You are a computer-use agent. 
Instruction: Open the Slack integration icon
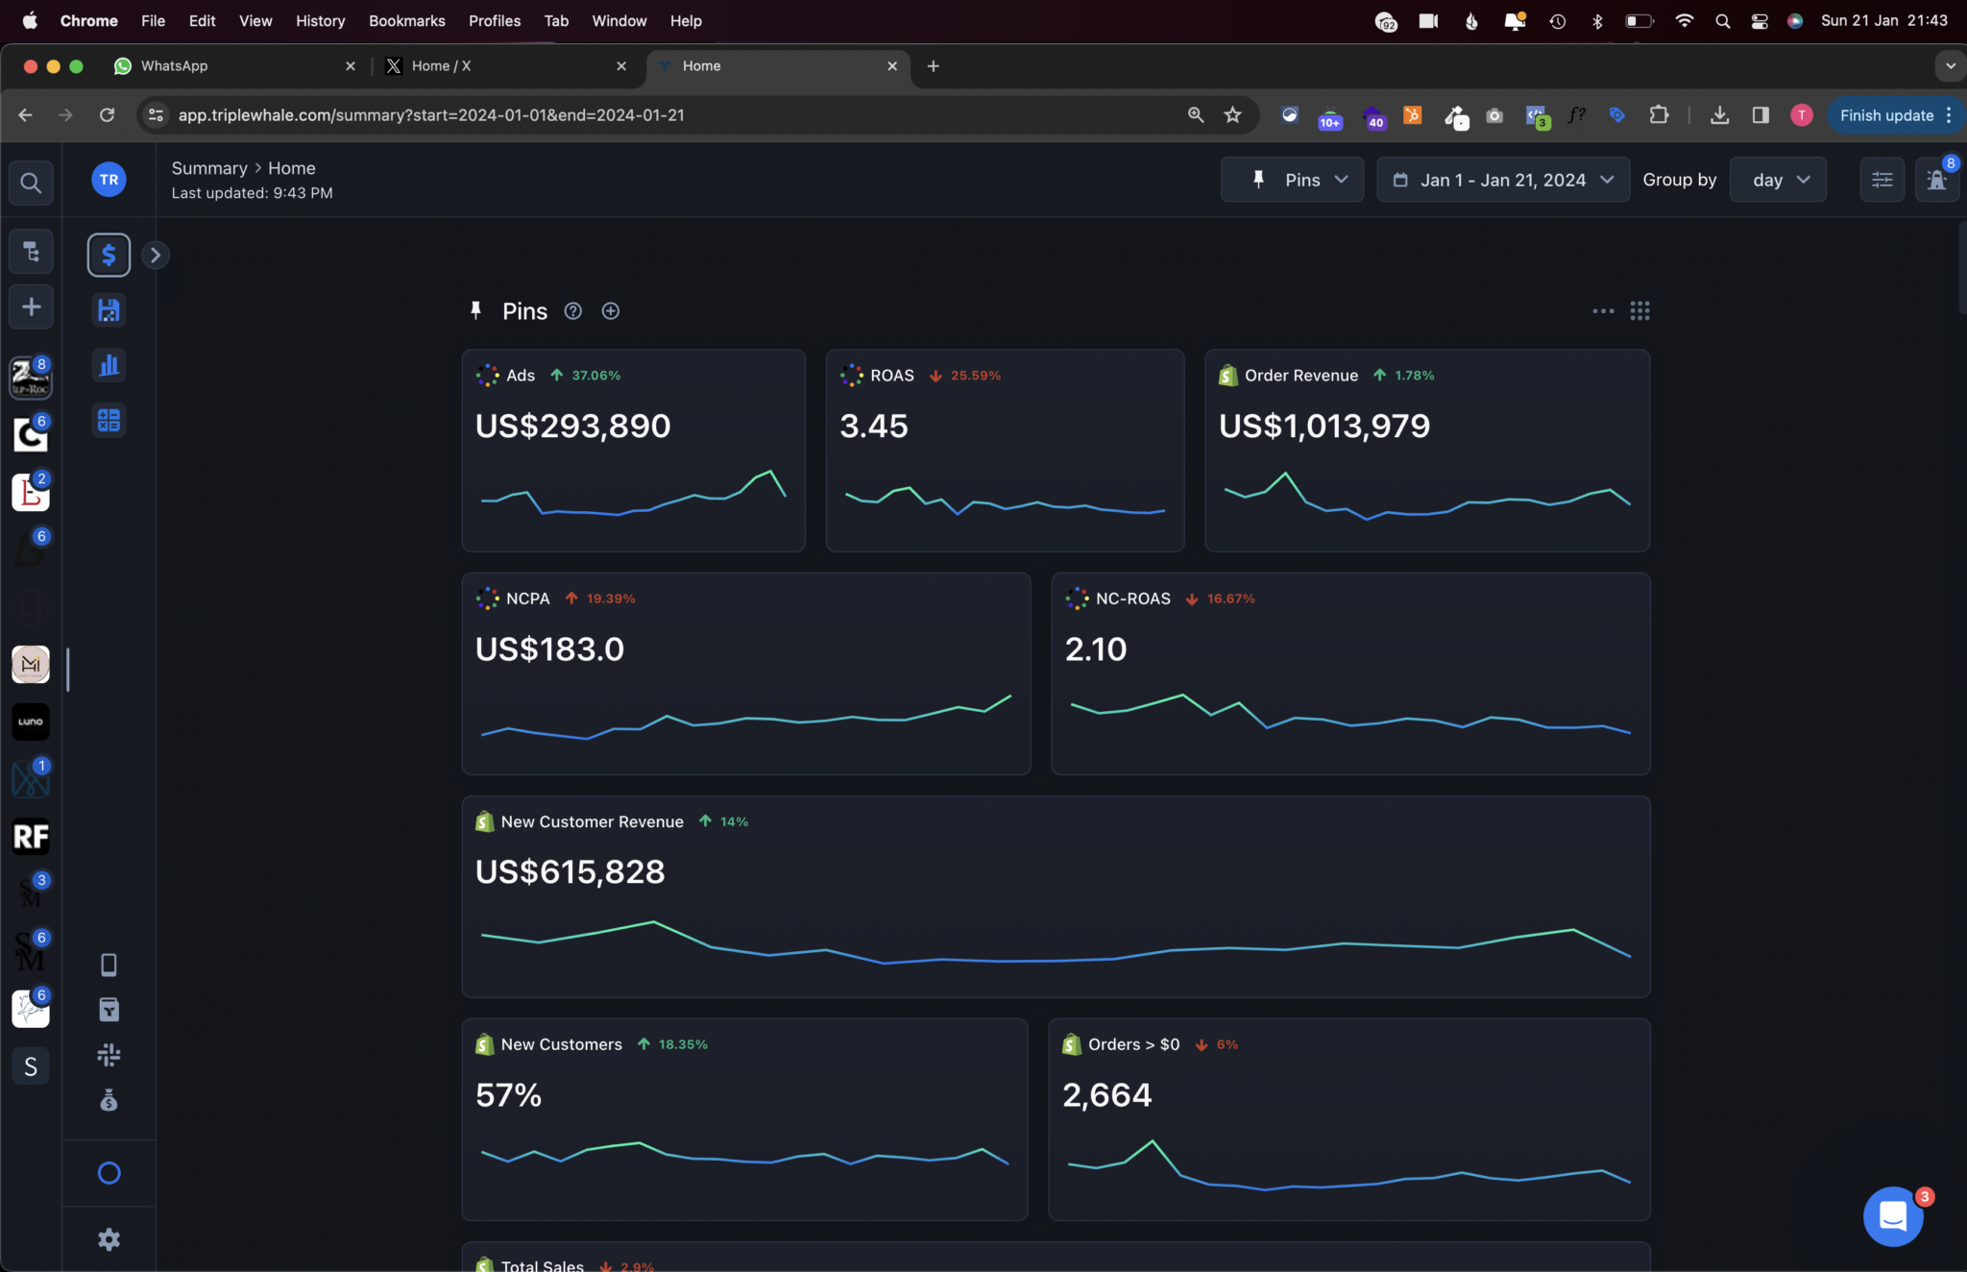coord(109,1055)
